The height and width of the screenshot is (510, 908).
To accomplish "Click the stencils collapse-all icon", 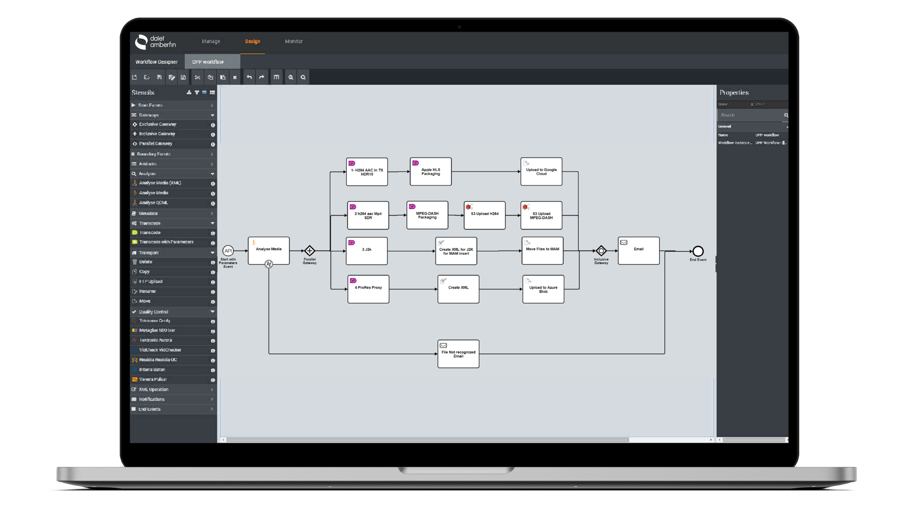I will coord(197,93).
